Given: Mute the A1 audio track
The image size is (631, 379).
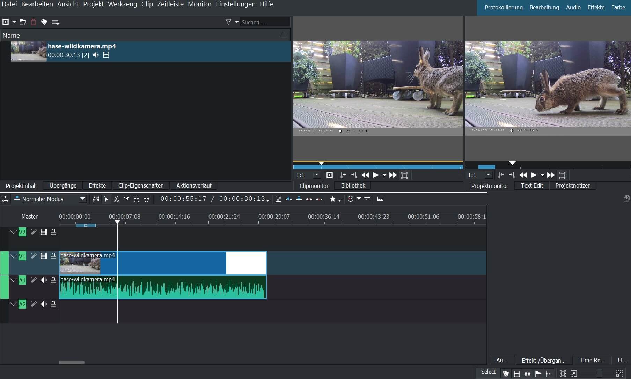Looking at the screenshot, I should coord(44,280).
